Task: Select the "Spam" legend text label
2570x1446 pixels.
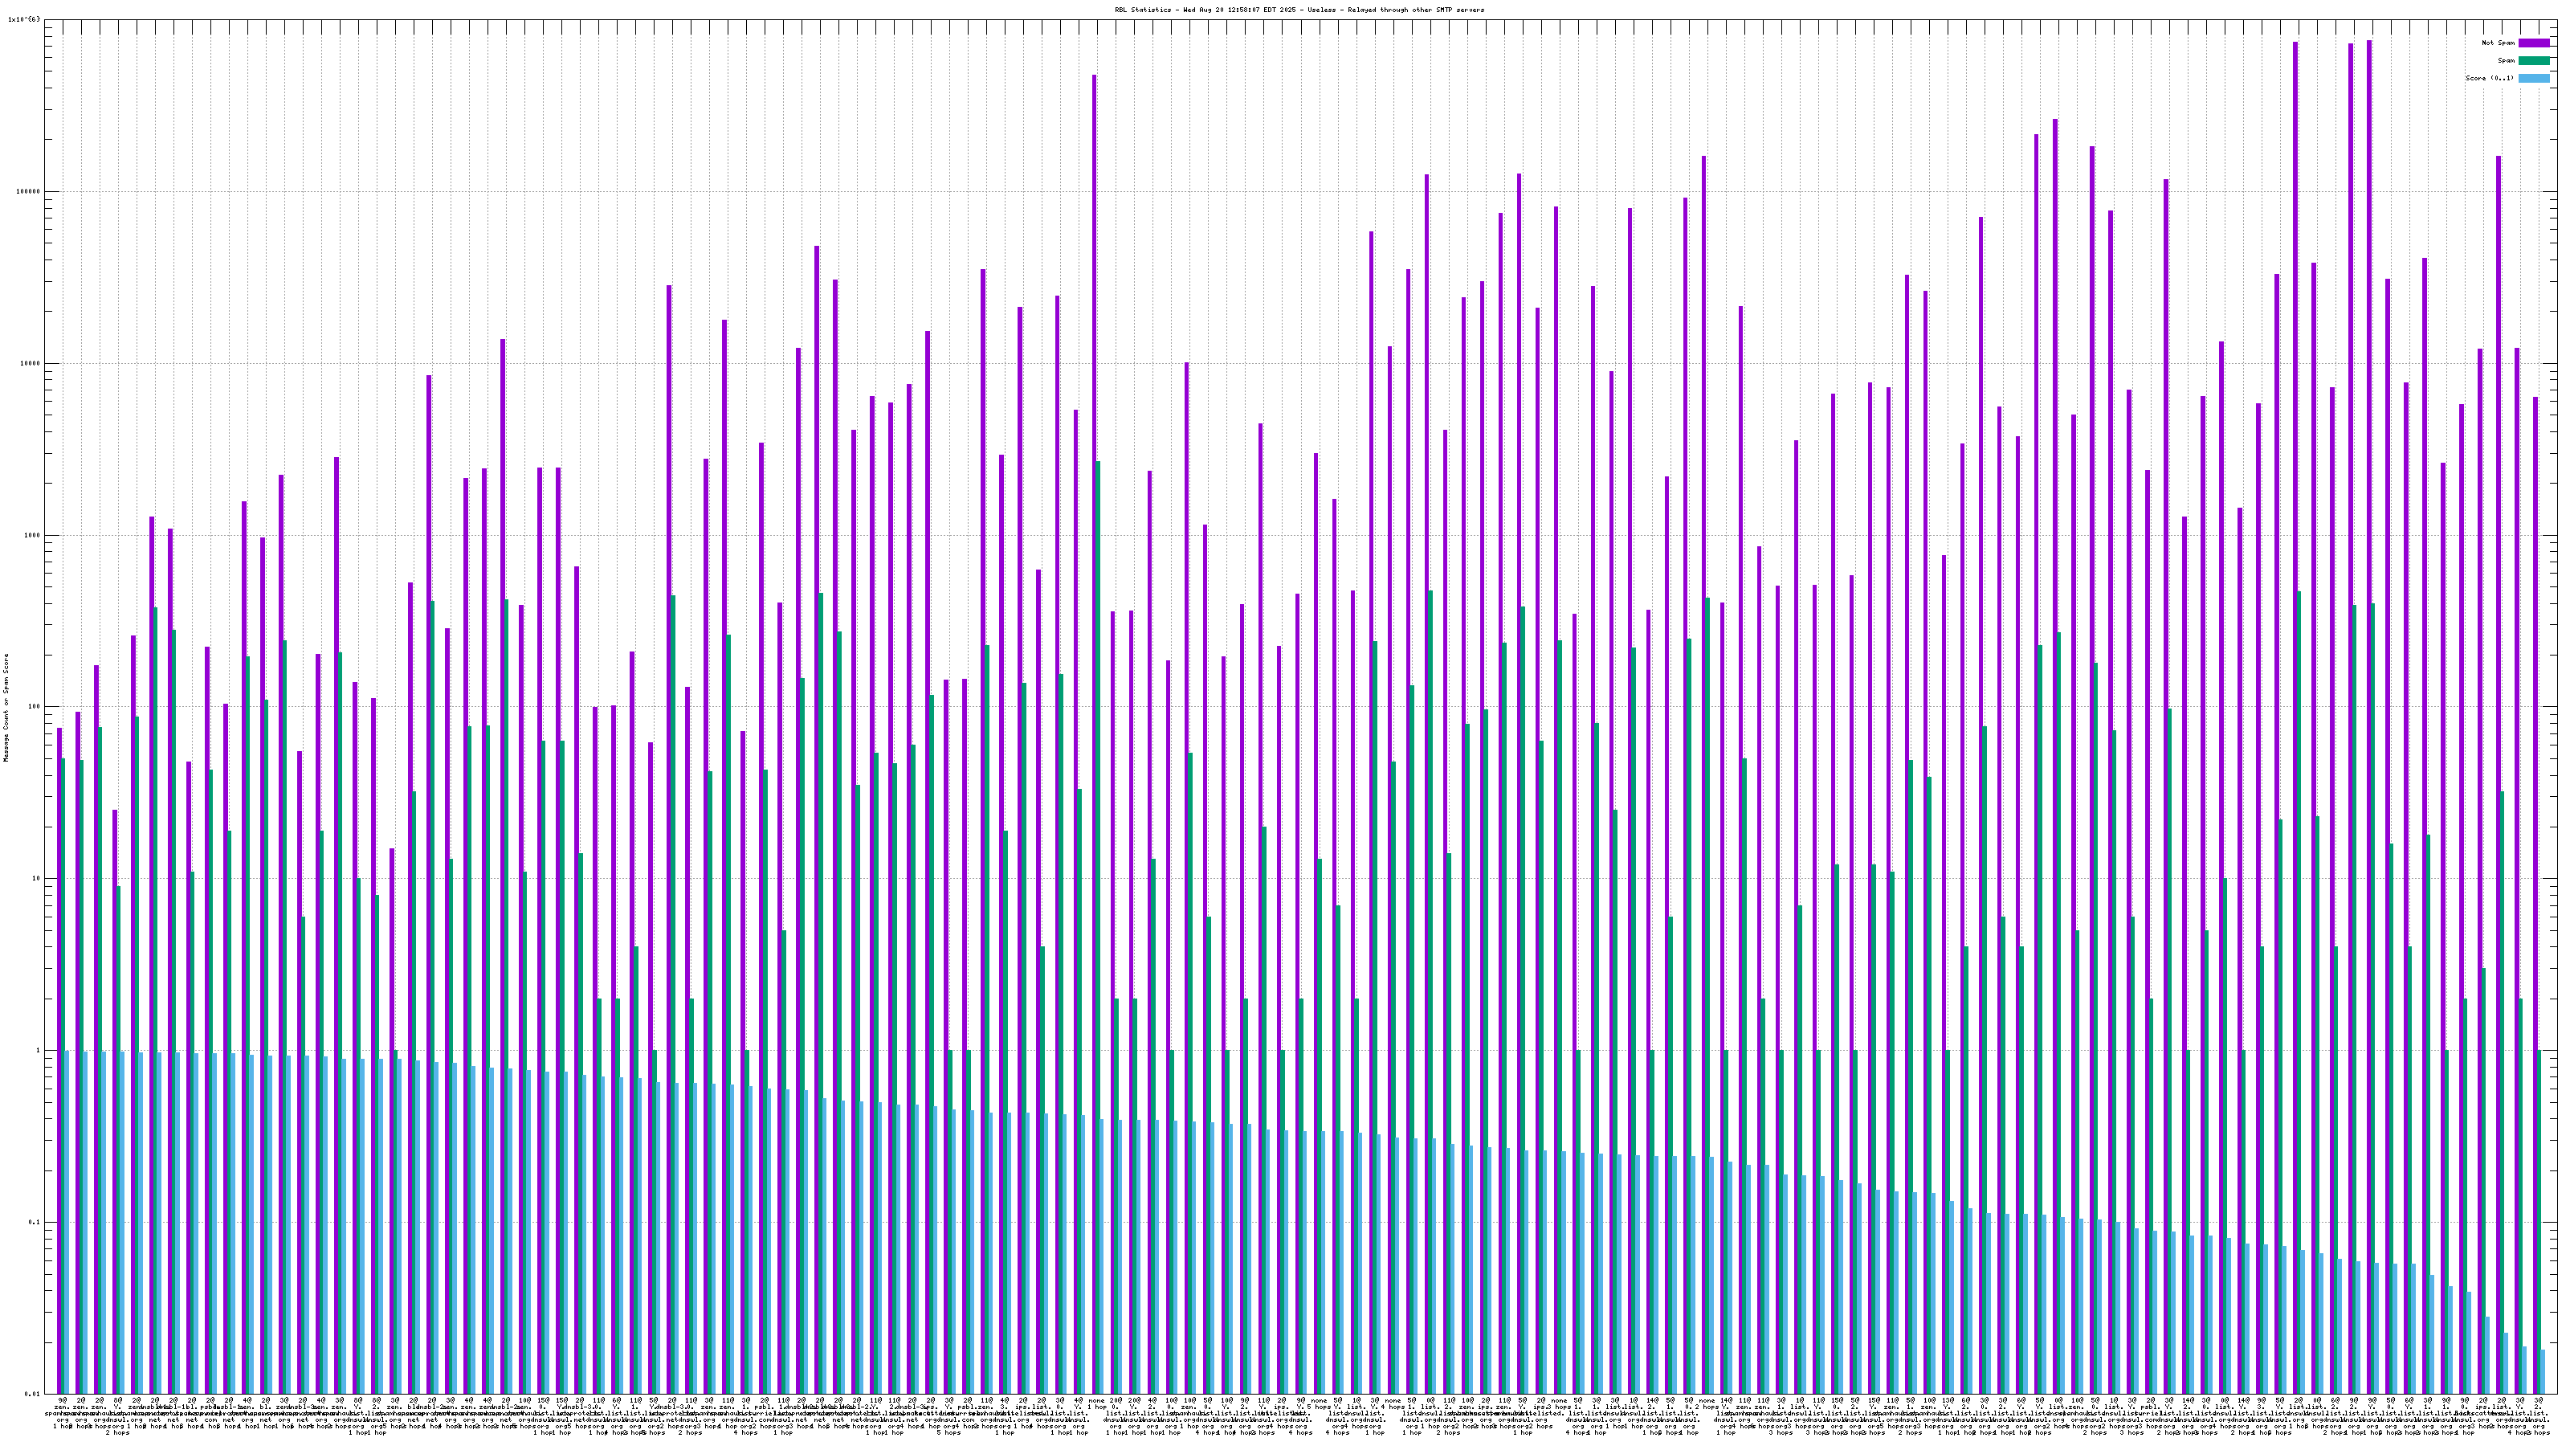Action: click(2506, 61)
